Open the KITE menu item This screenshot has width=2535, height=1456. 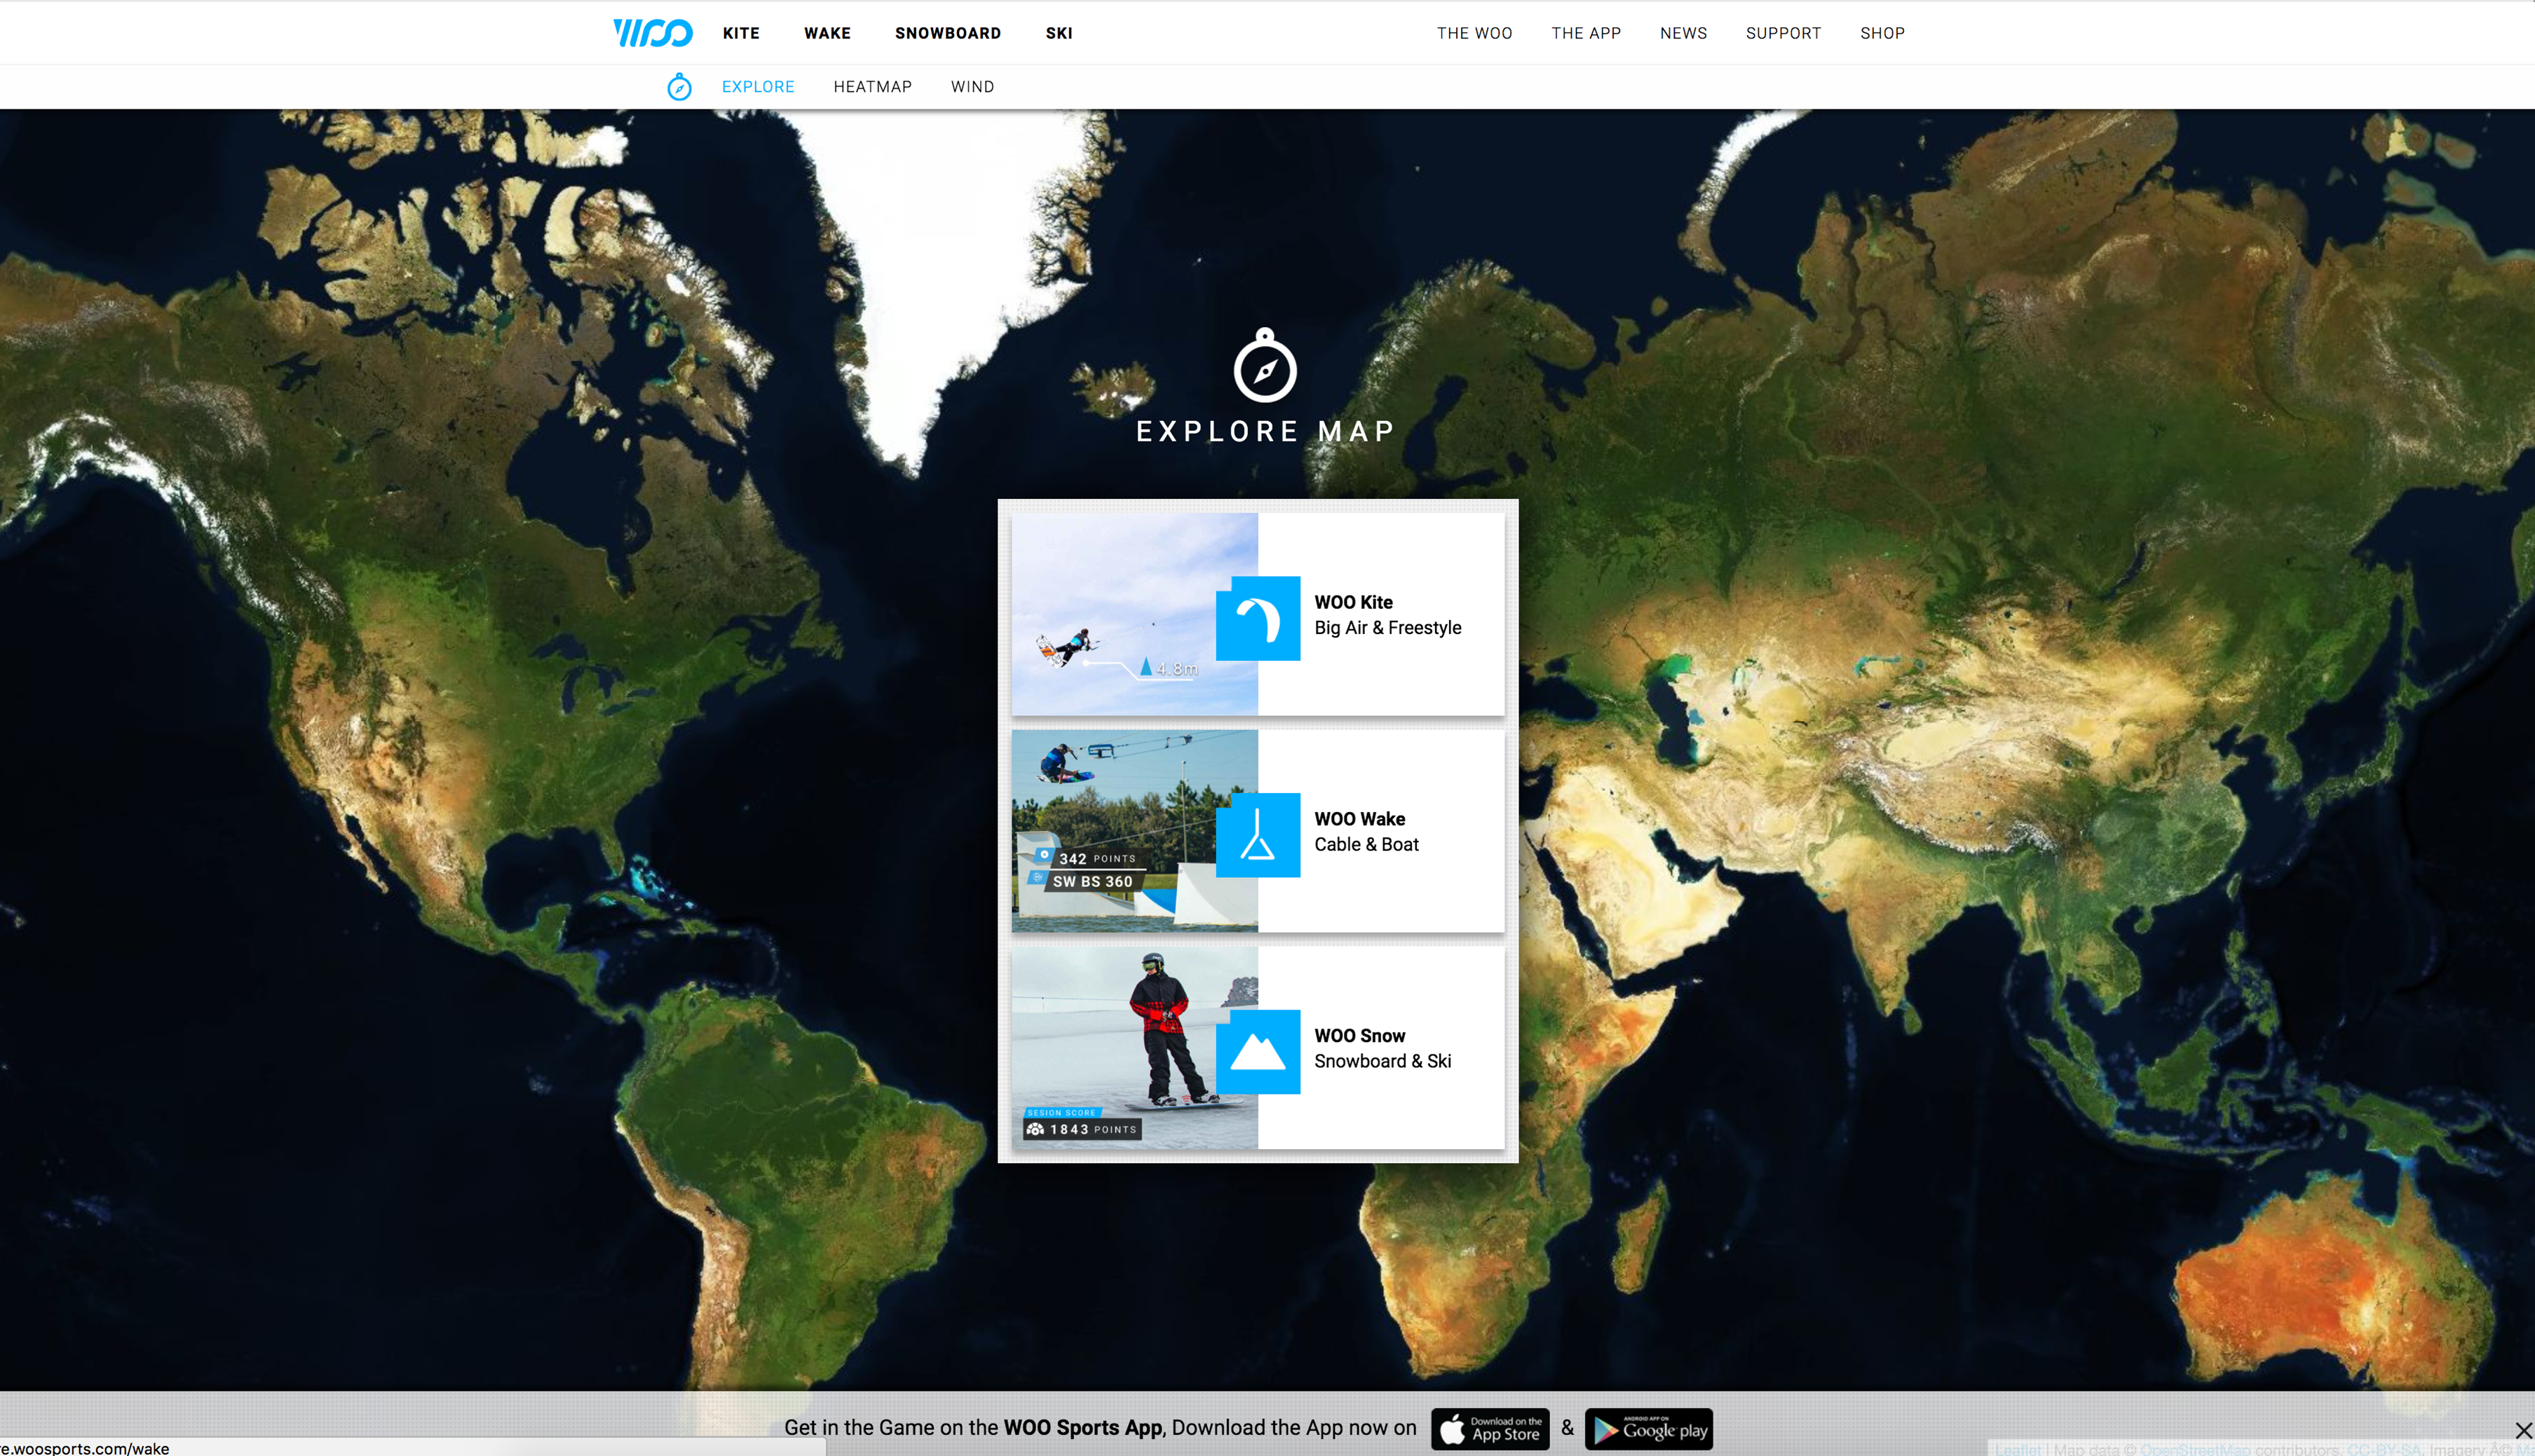741,33
